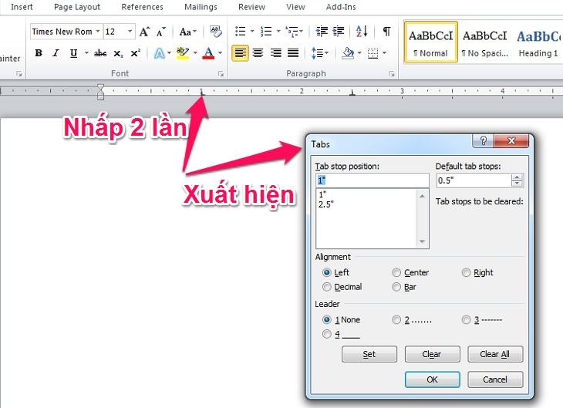Viewport: 563px width, 408px height.
Task: Center the paragraph text
Action: tap(258, 53)
